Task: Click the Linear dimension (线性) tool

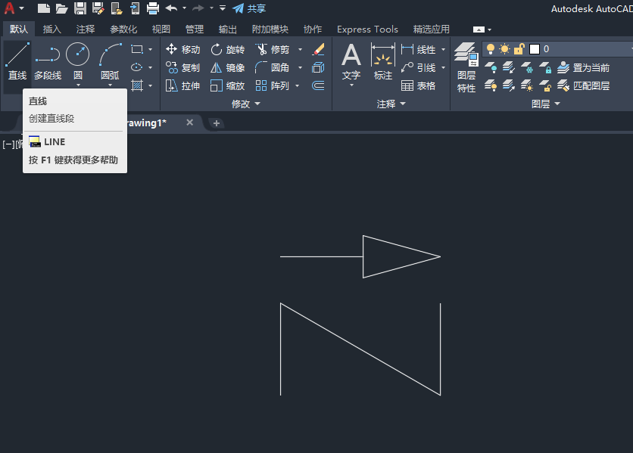Action: (x=418, y=50)
